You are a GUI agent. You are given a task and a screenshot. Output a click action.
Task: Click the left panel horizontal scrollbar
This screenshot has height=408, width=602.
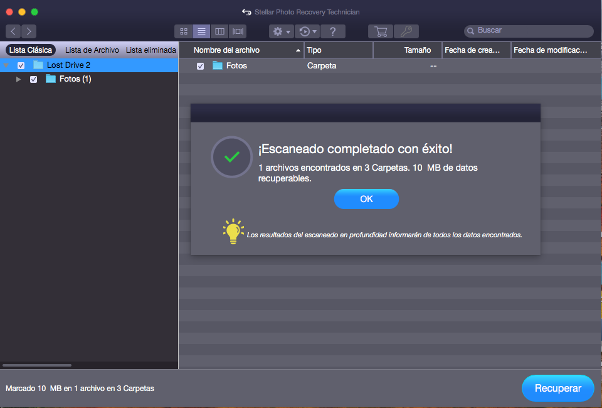click(37, 365)
